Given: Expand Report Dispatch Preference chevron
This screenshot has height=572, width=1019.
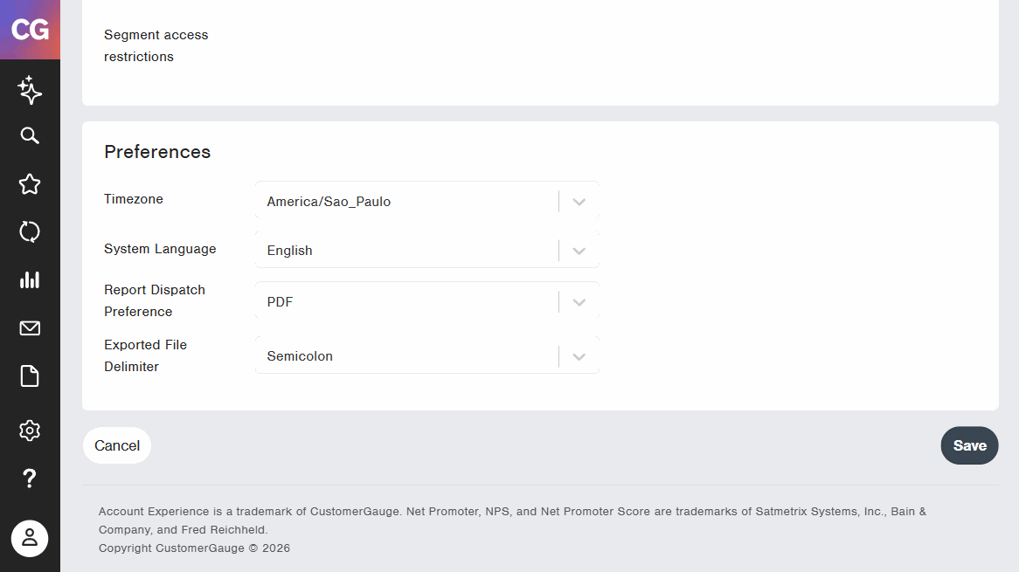Looking at the screenshot, I should 579,302.
